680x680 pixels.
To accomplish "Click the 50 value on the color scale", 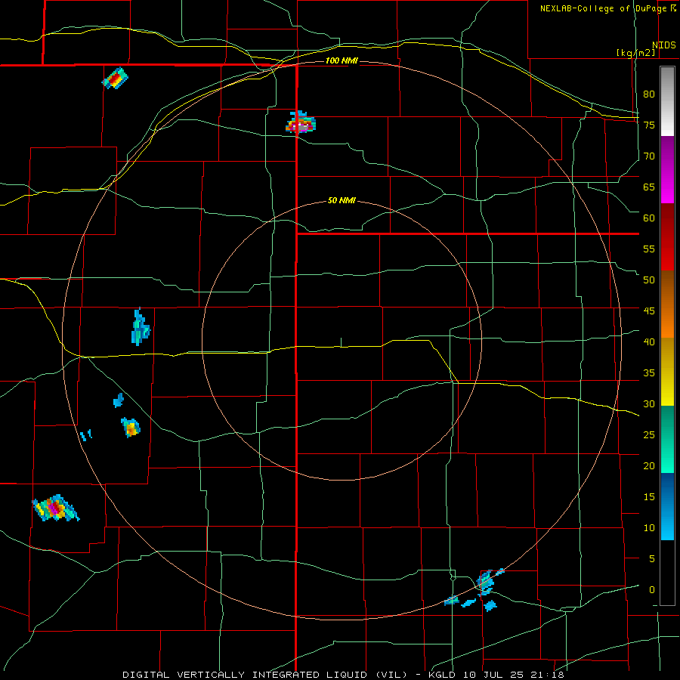I will point(649,280).
